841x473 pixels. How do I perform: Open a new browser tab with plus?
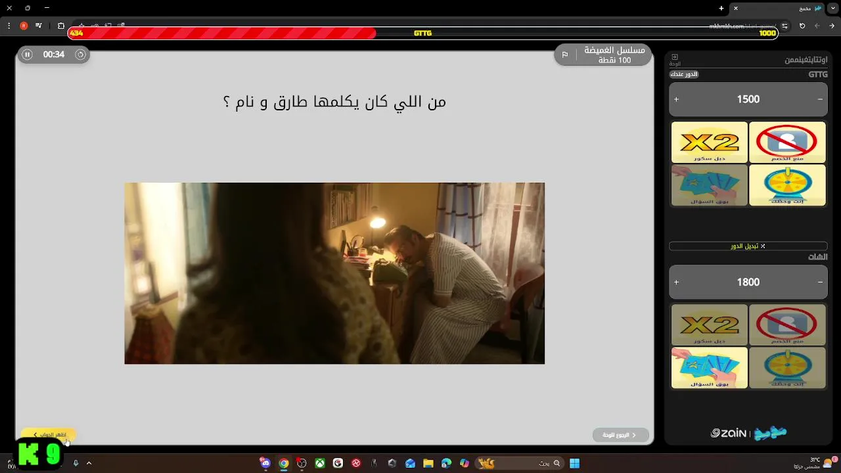[721, 8]
